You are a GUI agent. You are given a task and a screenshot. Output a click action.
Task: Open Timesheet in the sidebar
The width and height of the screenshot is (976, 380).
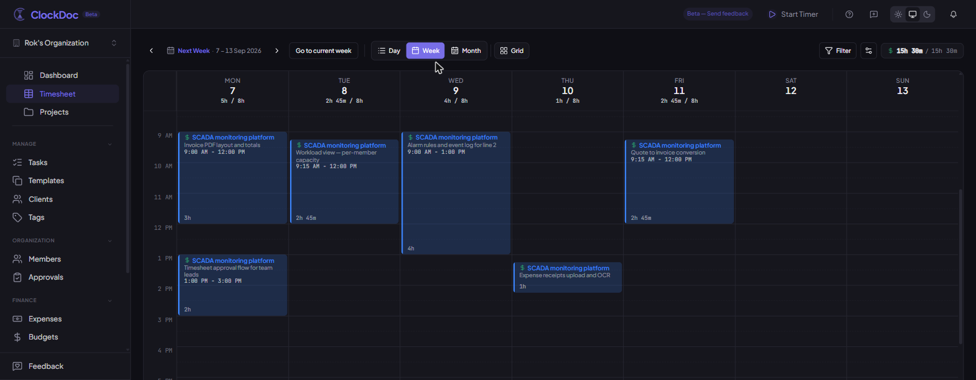[62, 94]
